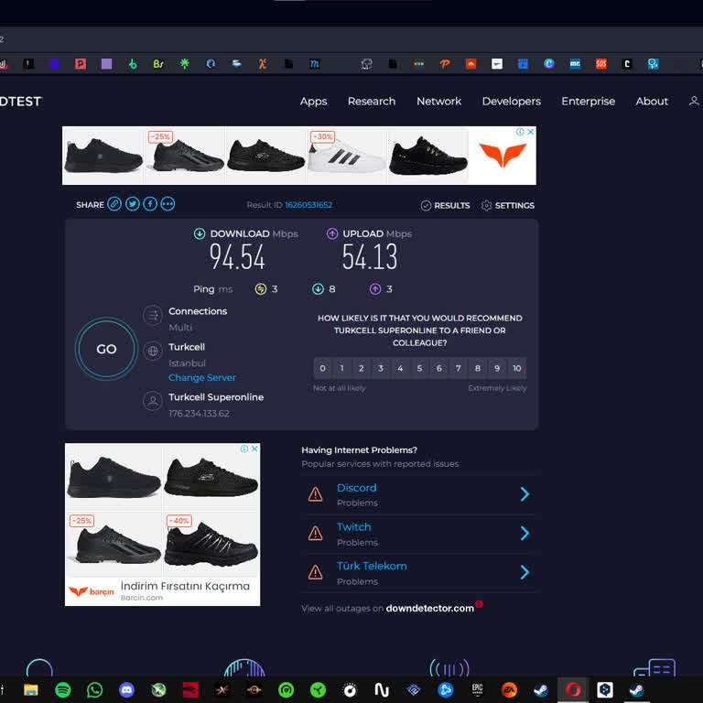Open File Explorer from the taskbar
The height and width of the screenshot is (703, 703).
pyautogui.click(x=31, y=689)
